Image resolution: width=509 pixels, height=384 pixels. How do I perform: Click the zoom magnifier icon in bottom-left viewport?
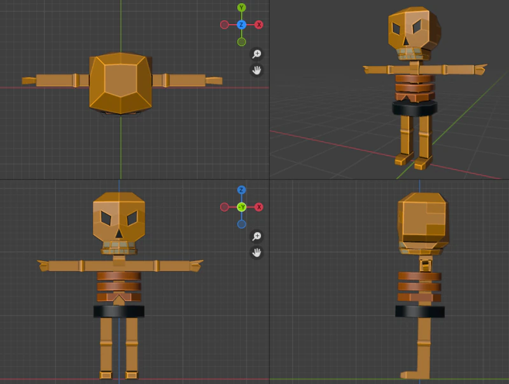[x=256, y=236]
